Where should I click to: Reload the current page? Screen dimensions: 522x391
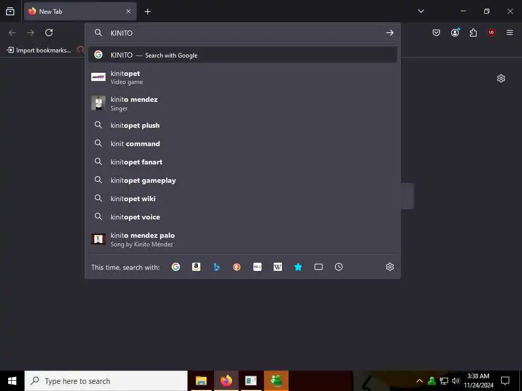pyautogui.click(x=49, y=33)
